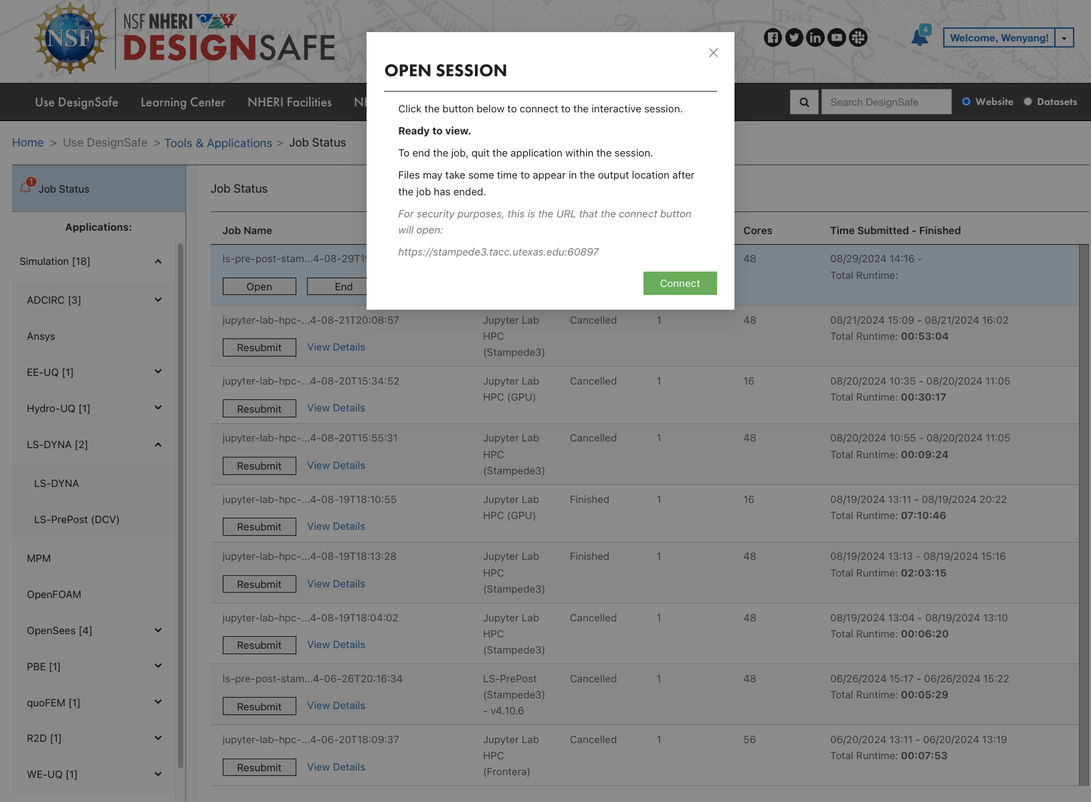Click the NSF logo
The width and height of the screenshot is (1091, 802).
coord(70,39)
